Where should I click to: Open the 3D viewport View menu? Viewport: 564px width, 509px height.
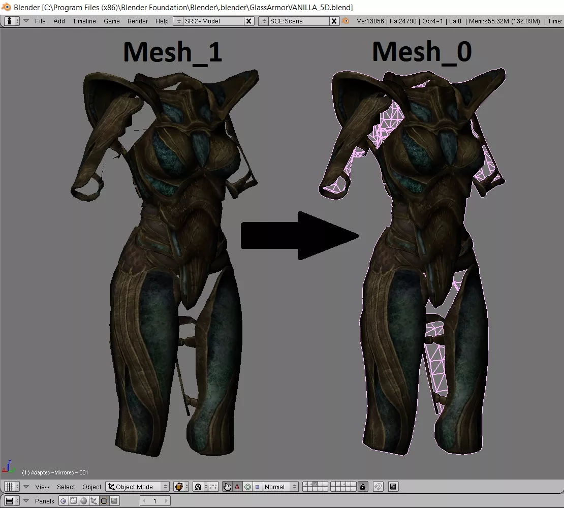point(42,487)
